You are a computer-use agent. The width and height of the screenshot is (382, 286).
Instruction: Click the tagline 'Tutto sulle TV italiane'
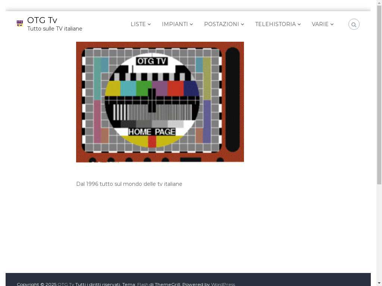click(x=55, y=29)
